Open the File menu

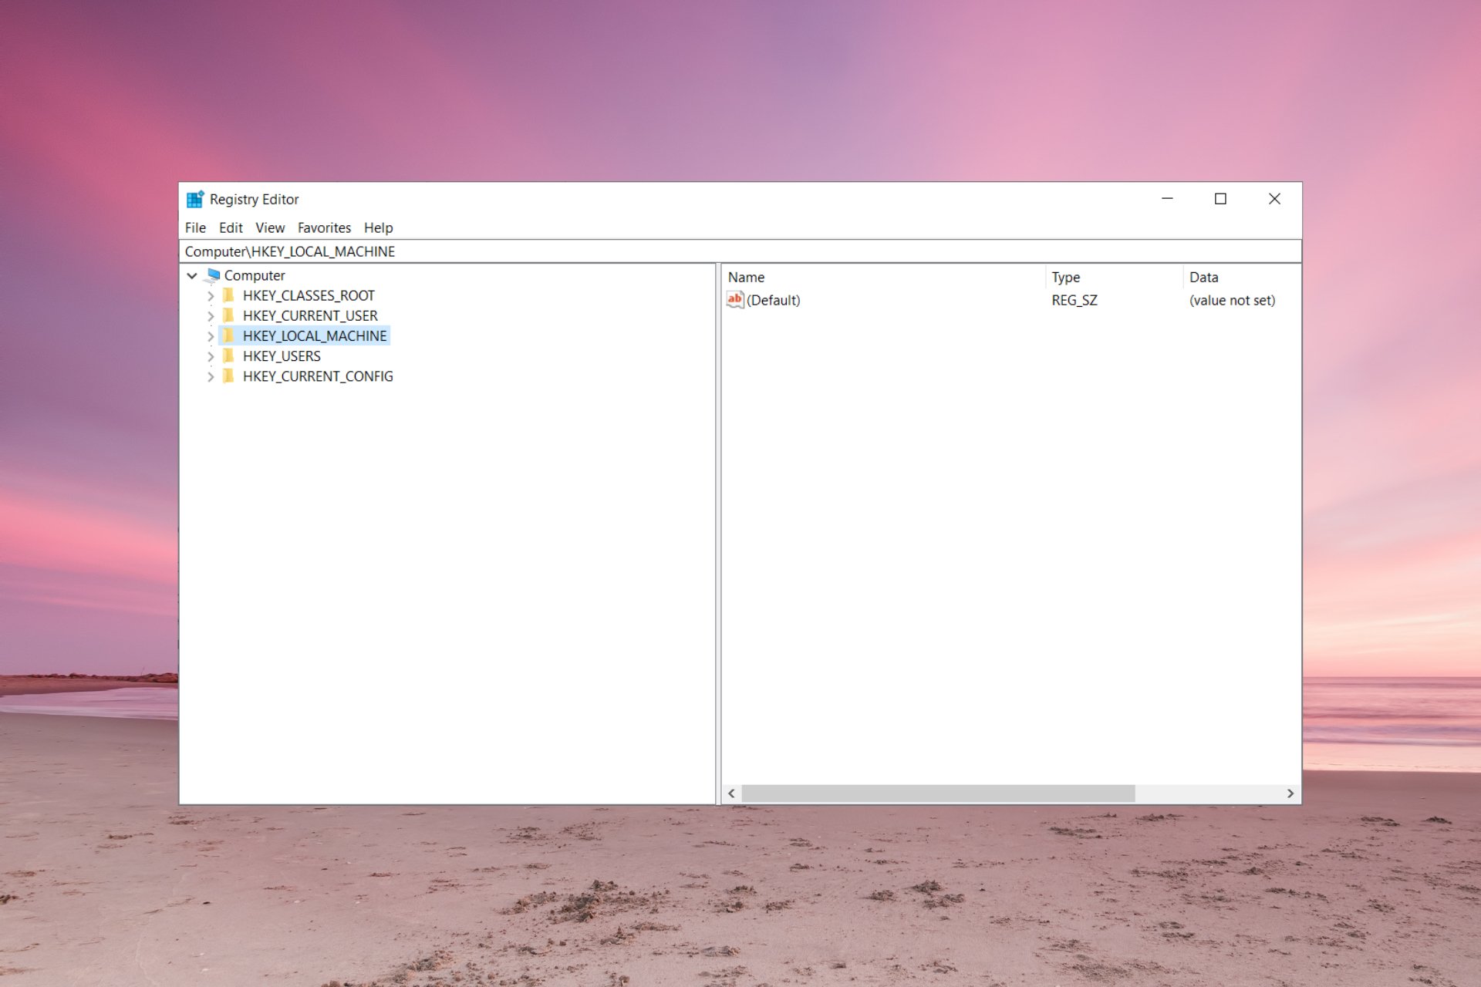[x=195, y=227]
